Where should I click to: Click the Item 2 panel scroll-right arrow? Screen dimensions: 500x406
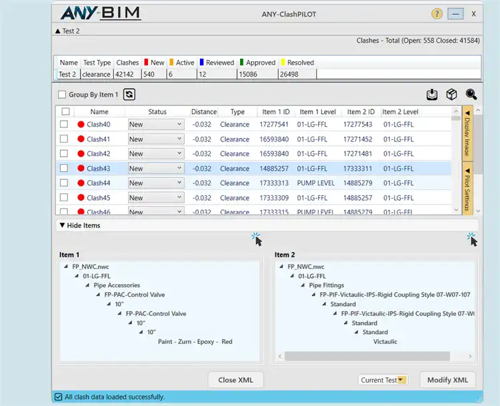coord(470,356)
